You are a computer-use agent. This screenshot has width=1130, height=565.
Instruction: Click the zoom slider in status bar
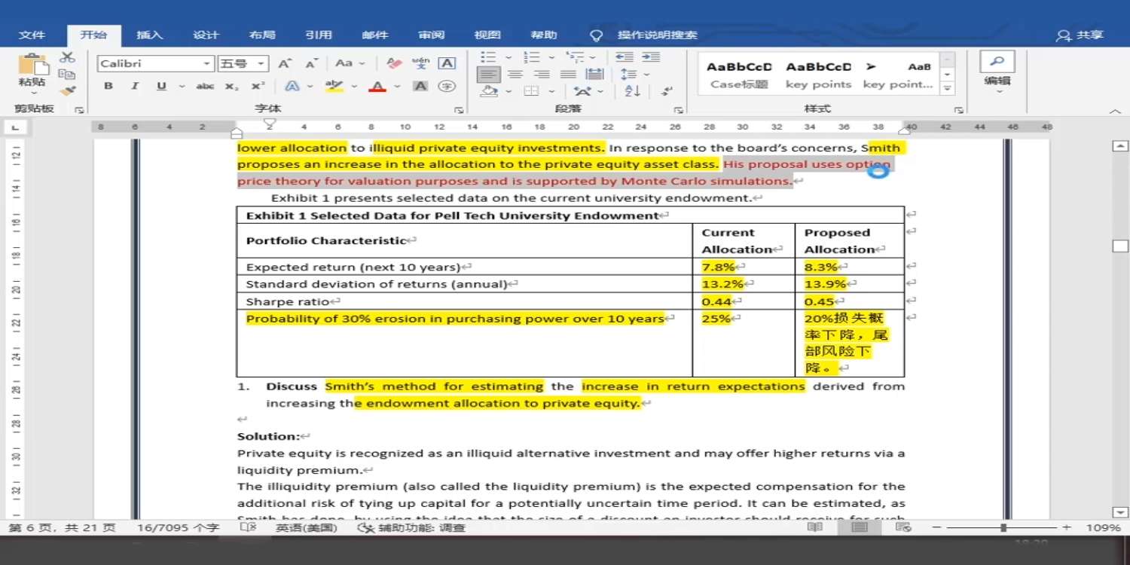pos(1003,528)
